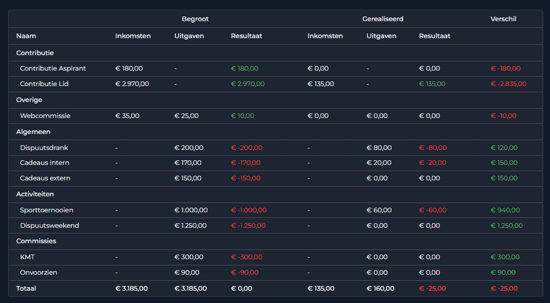Click the red € -1.250,00 Dispuutsweekend result
The image size is (550, 303).
tap(248, 226)
